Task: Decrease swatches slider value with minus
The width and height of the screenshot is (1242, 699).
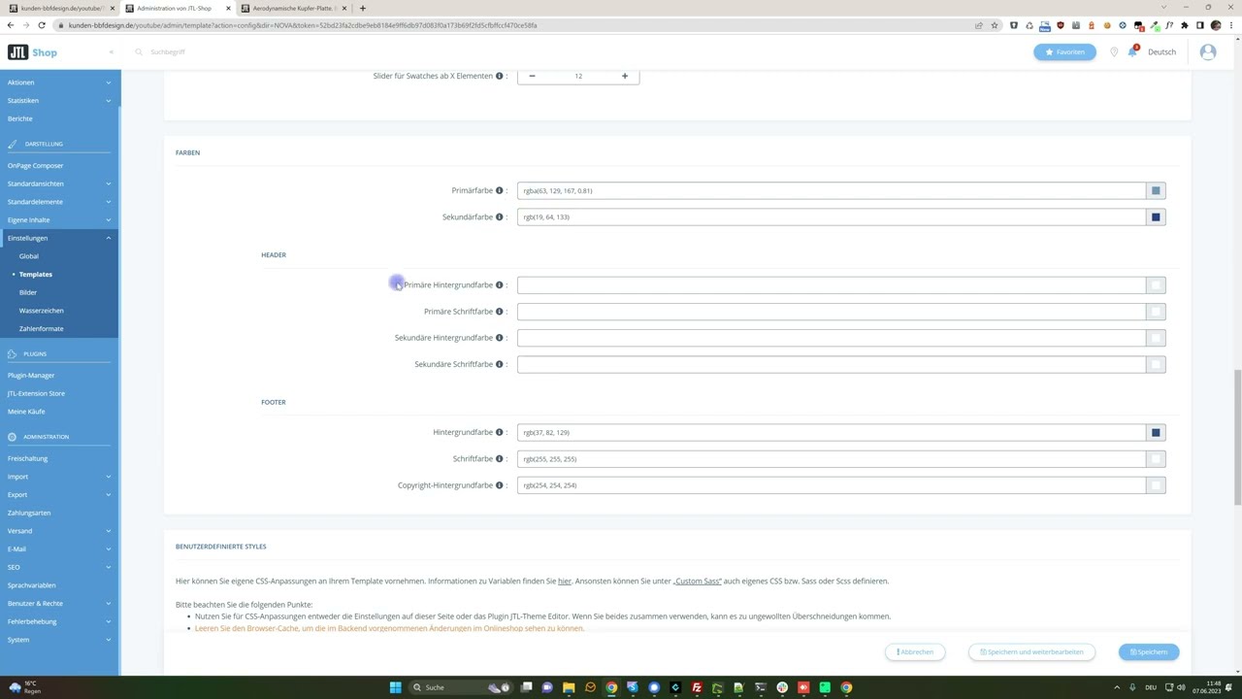Action: (x=532, y=76)
